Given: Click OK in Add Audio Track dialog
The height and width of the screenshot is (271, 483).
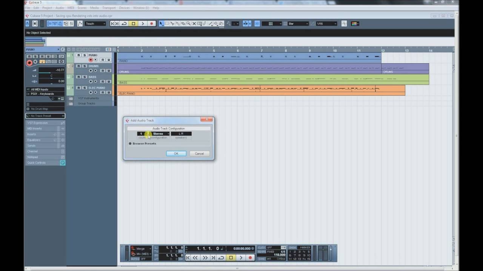Looking at the screenshot, I should point(176,154).
